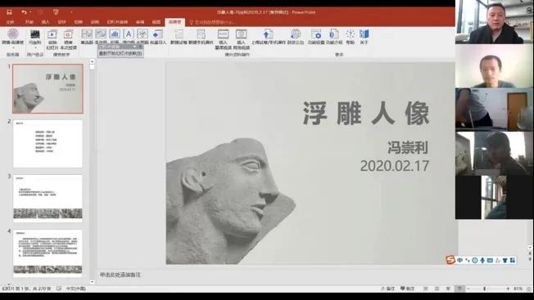The width and height of the screenshot is (534, 300).
Task: Insert a 单选题 single-choice question
Action: pyautogui.click(x=87, y=37)
